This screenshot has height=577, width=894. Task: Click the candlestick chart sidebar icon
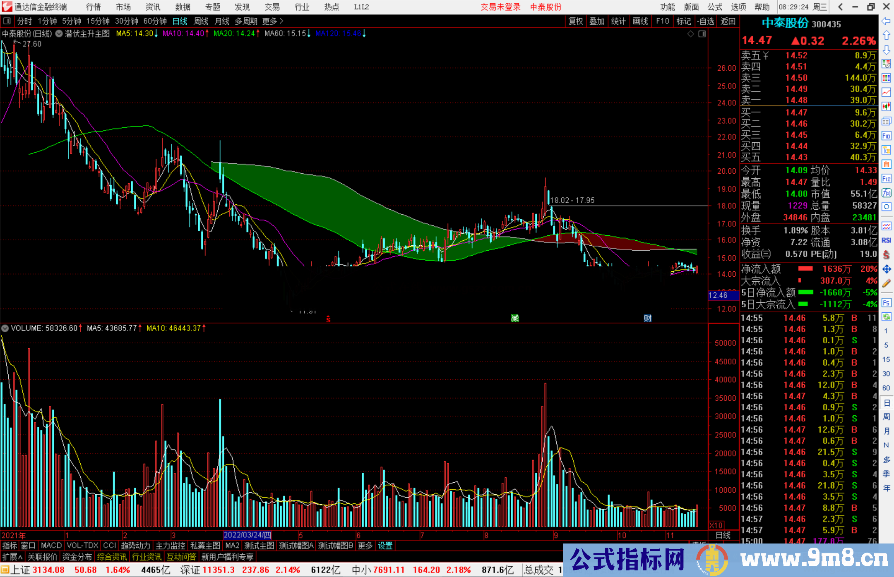[886, 106]
